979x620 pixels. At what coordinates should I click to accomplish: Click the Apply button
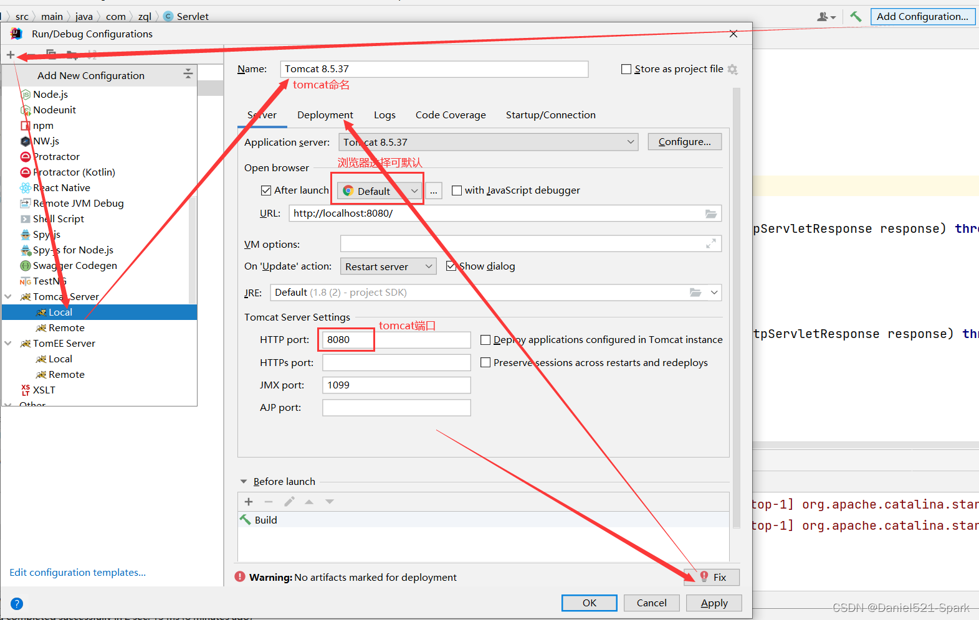714,603
